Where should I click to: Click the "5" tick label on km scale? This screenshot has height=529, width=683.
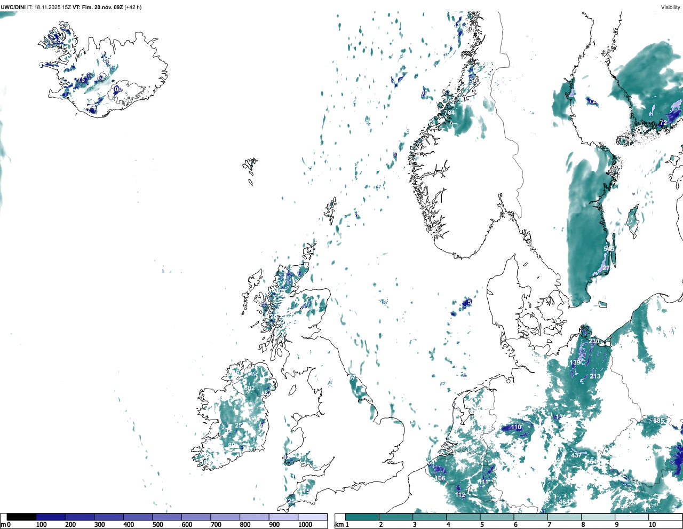click(482, 525)
